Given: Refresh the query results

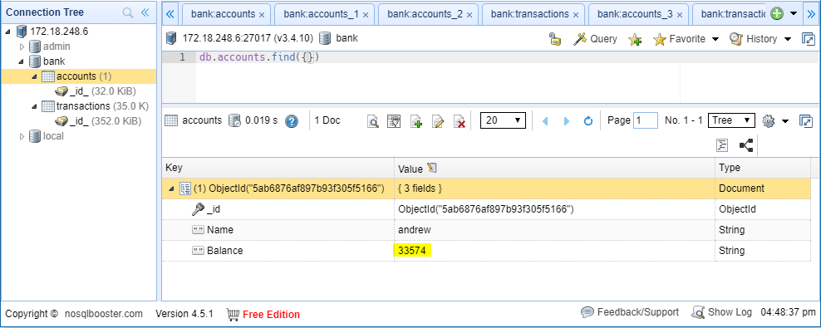Looking at the screenshot, I should point(588,121).
